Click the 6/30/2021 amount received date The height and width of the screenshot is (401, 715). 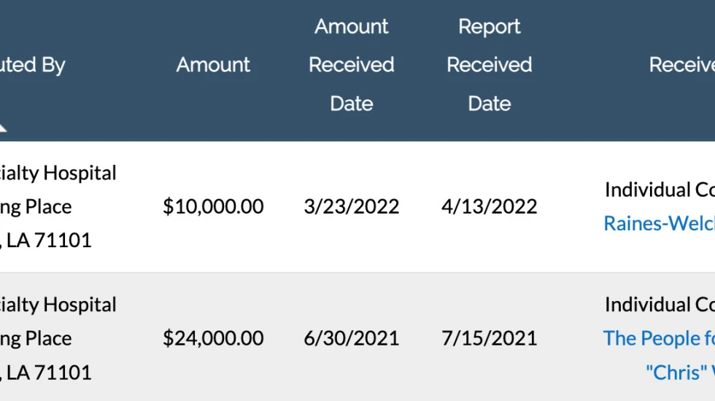pyautogui.click(x=351, y=338)
